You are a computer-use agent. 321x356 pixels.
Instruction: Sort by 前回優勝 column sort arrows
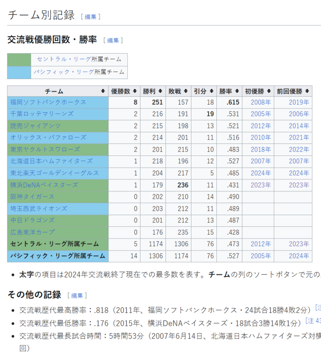(307, 91)
